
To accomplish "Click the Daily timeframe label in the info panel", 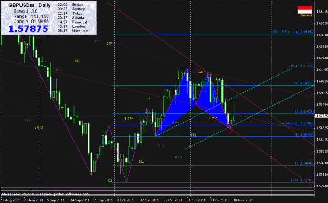I will pyautogui.click(x=45, y=5).
